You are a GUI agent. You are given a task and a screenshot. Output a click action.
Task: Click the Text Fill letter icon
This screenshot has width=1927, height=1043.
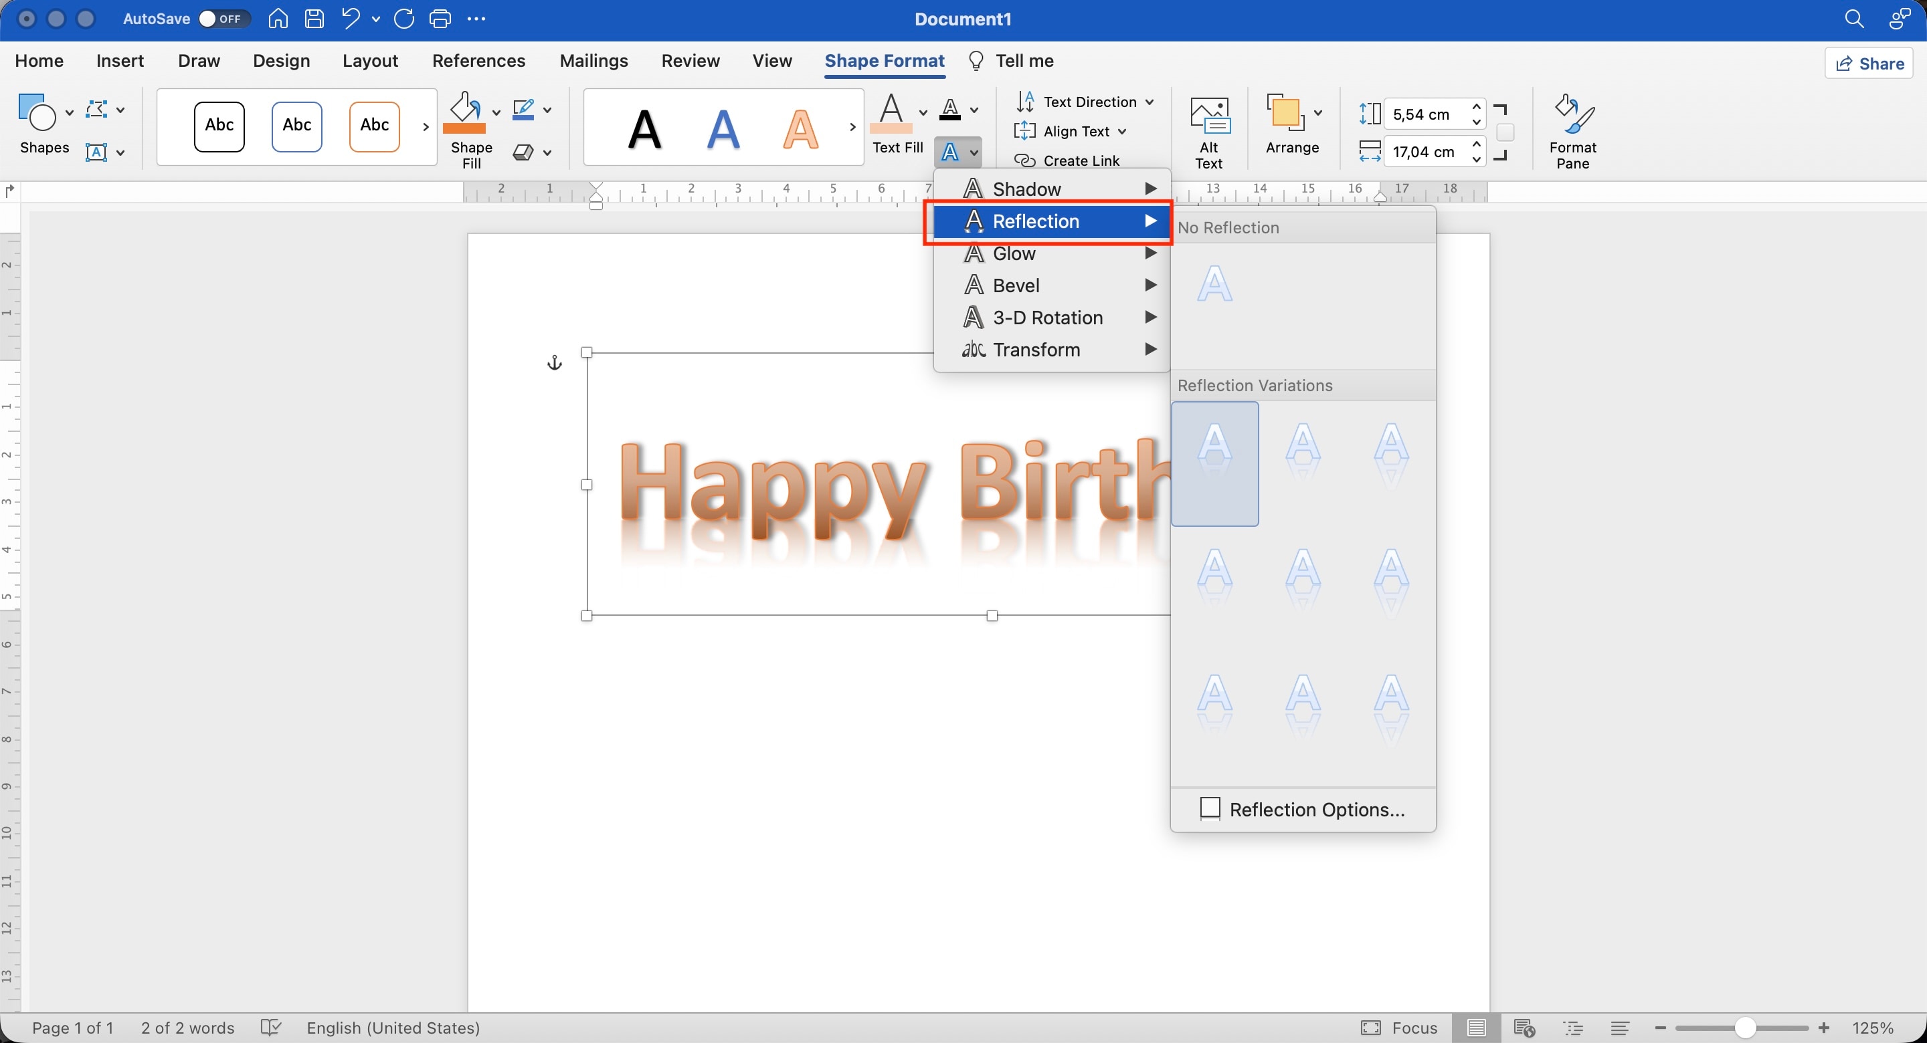tap(891, 112)
